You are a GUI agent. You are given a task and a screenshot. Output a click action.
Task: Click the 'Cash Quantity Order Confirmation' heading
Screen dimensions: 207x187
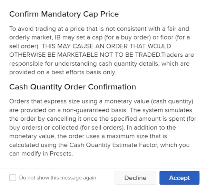[72, 87]
